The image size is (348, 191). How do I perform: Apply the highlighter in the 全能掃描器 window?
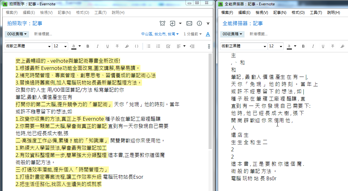tap(342, 46)
